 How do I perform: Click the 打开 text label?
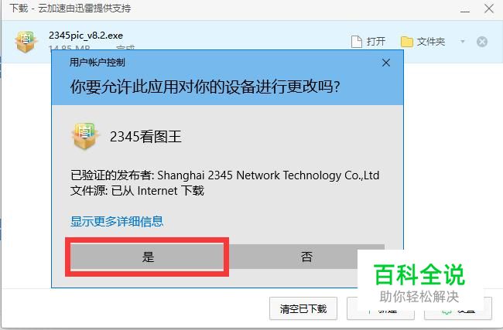(376, 42)
